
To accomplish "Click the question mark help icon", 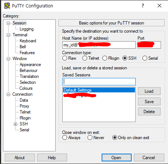I will pos(143,6).
